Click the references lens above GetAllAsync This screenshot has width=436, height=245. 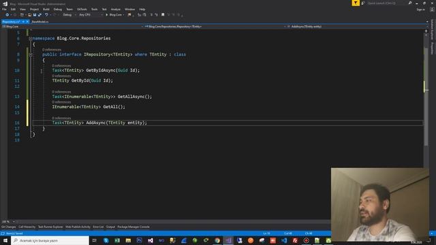(61, 92)
